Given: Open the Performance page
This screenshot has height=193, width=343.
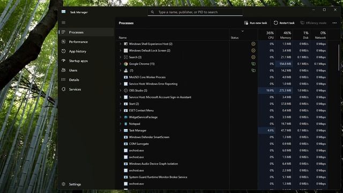Looking at the screenshot, I should [x=78, y=42].
